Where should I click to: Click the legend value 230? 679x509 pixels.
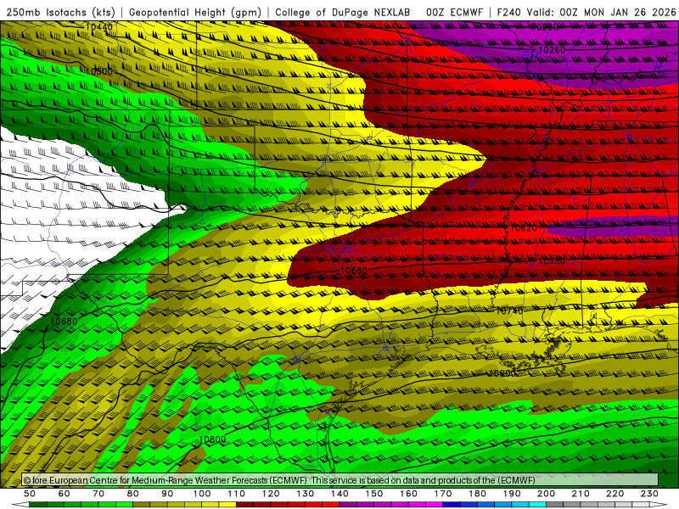click(649, 494)
